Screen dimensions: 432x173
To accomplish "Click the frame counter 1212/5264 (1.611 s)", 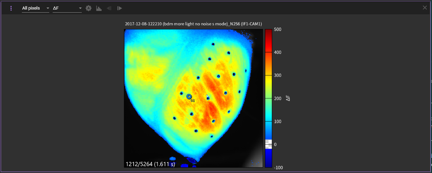I will pos(150,164).
